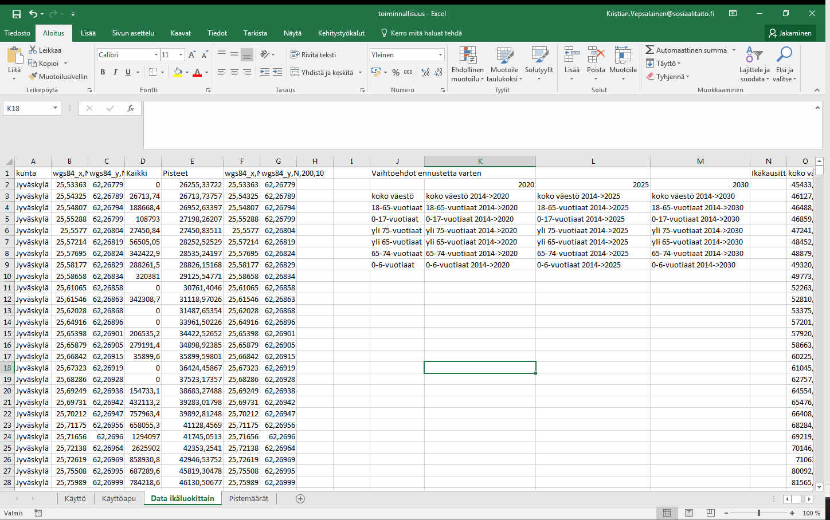The width and height of the screenshot is (830, 520).
Task: Open Lajittele ja suodata sort and filter
Action: [x=754, y=64]
